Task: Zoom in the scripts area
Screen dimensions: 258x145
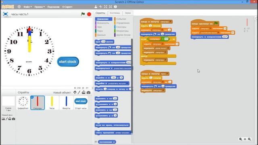Action: 249,139
